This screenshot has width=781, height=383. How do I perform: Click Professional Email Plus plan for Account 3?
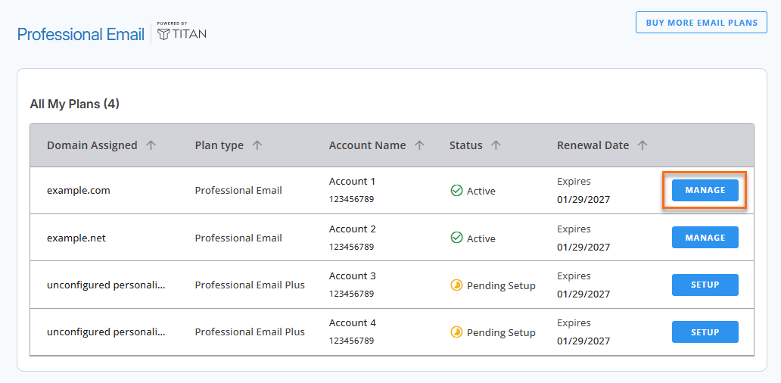point(250,285)
